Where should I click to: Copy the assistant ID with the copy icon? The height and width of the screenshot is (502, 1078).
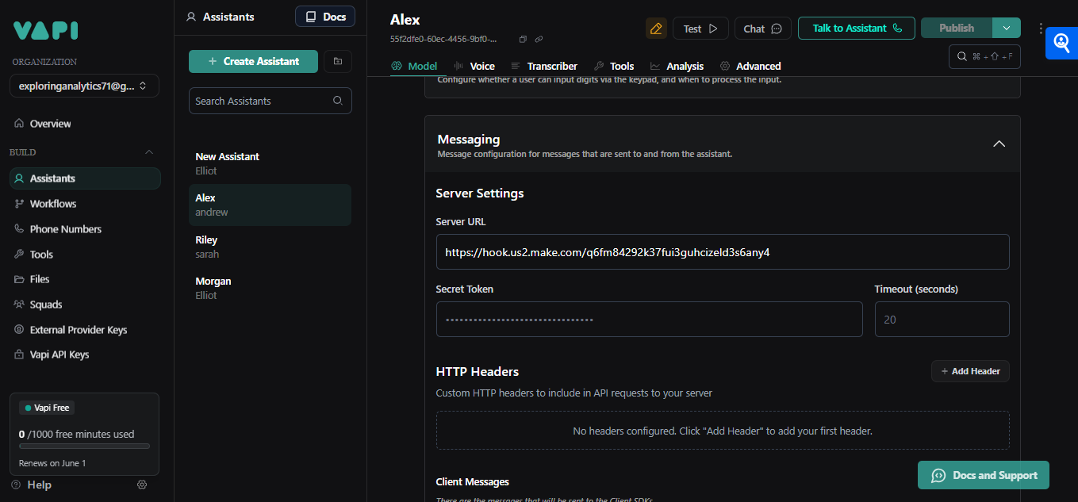tap(523, 39)
